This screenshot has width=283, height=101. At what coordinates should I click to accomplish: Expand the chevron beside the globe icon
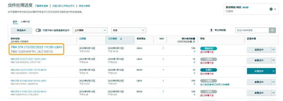coord(275,9)
